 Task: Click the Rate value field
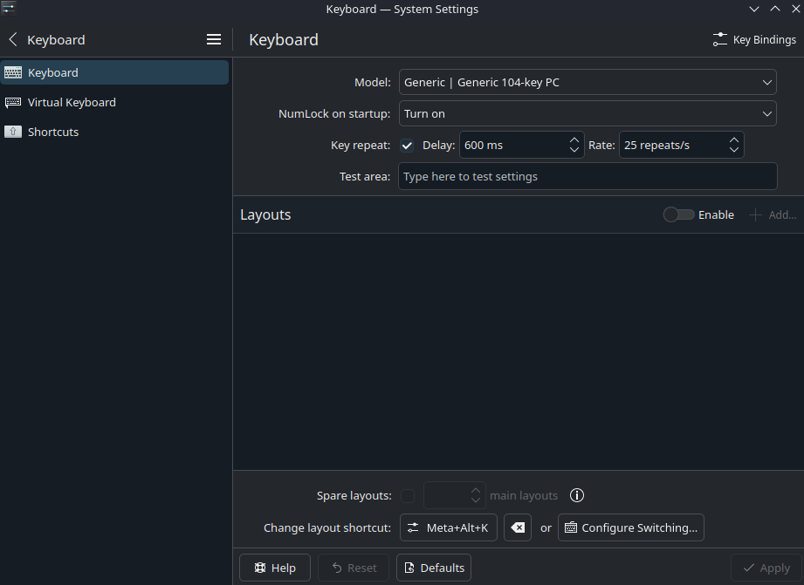pos(673,145)
